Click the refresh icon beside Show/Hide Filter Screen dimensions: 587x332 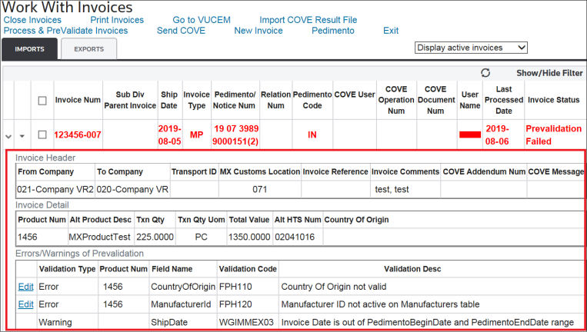(485, 72)
